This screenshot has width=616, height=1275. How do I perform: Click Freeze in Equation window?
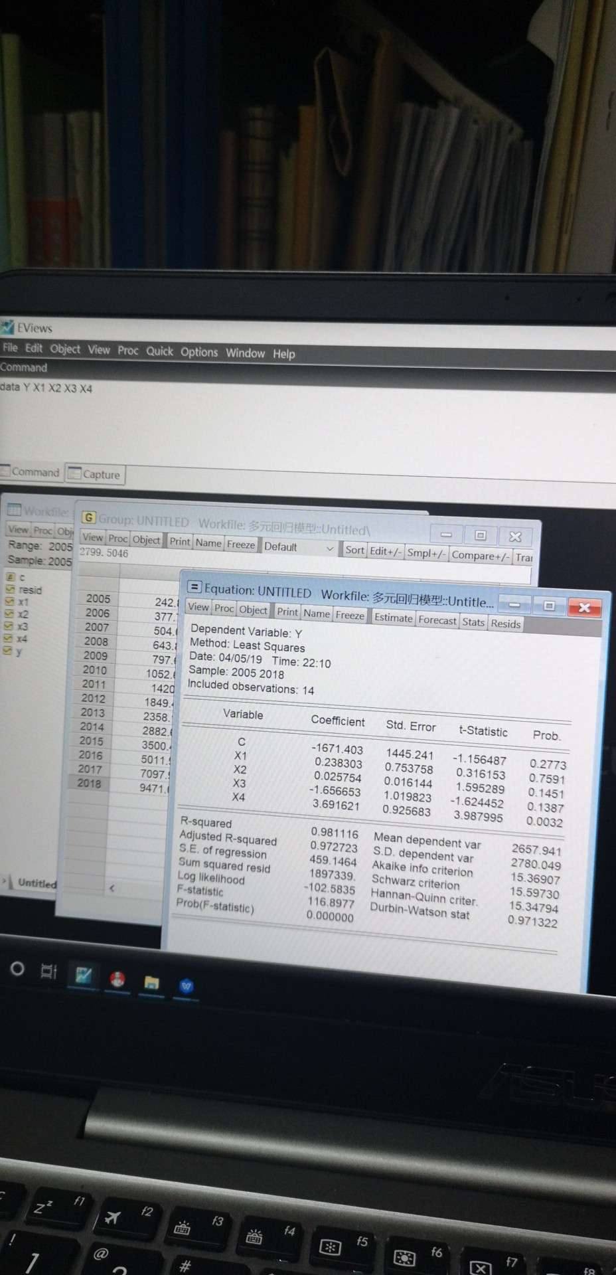pyautogui.click(x=350, y=615)
